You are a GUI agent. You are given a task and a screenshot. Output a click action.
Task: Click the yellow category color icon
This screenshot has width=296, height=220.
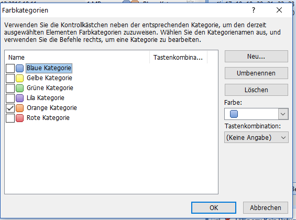19,78
